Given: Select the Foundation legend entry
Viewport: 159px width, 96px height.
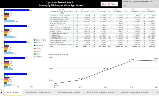Looking at the screenshot, I should coord(40,46).
